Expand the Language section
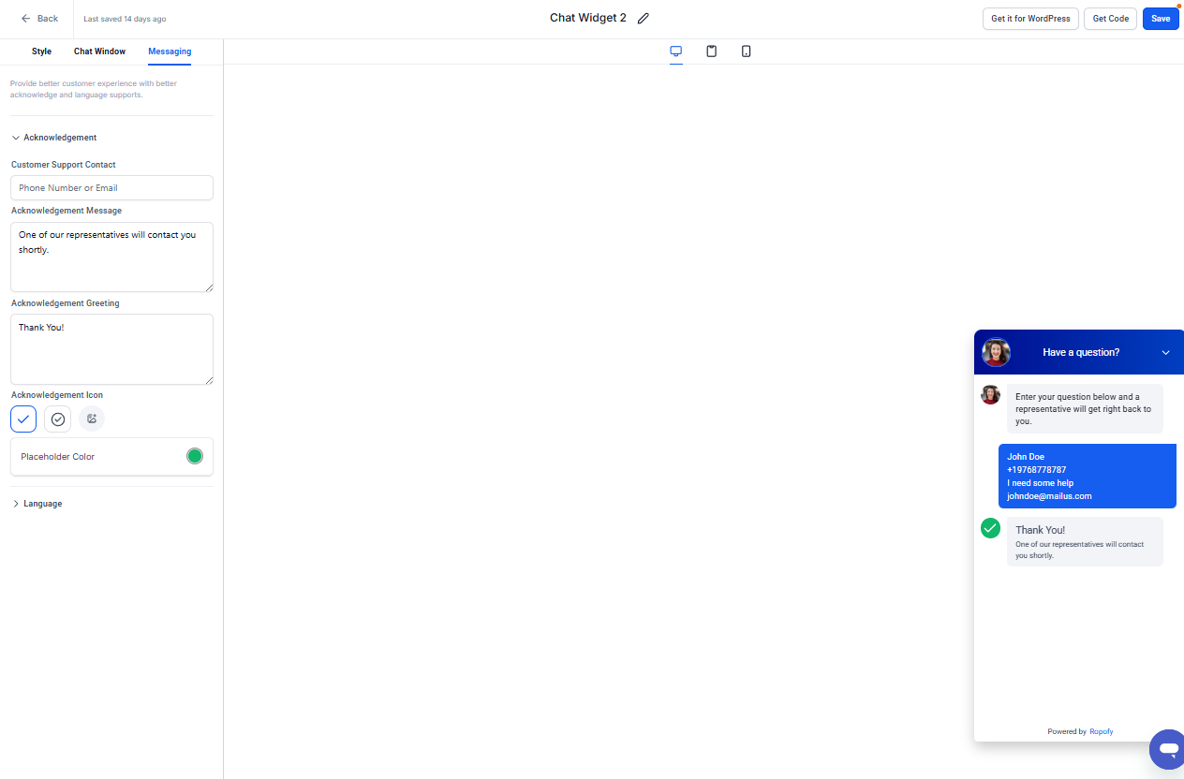Image resolution: width=1184 pixels, height=779 pixels. tap(16, 504)
